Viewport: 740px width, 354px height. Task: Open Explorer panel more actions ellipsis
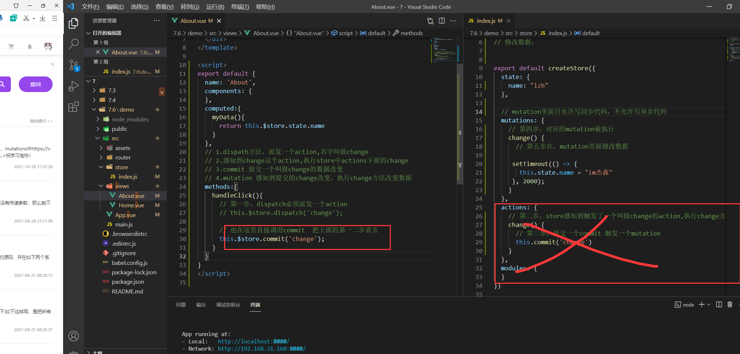(x=157, y=21)
